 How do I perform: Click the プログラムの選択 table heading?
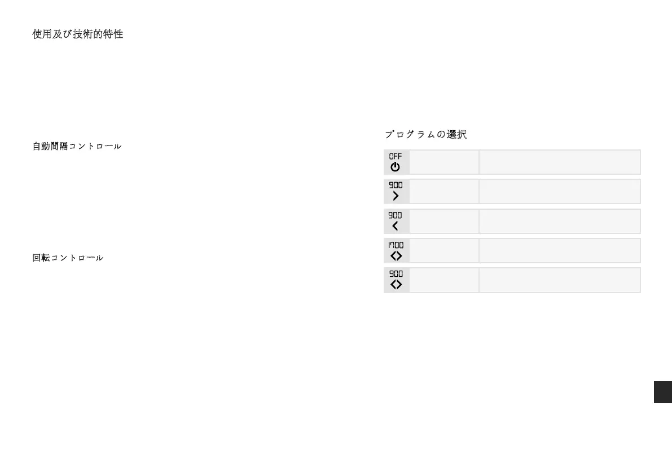[425, 135]
